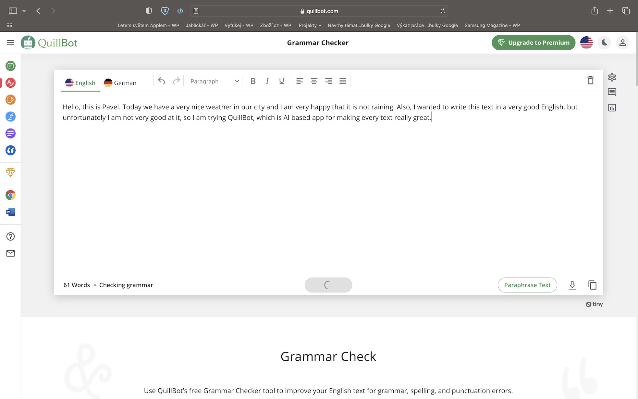The width and height of the screenshot is (638, 399).
Task: Toggle bold formatting
Action: pyautogui.click(x=253, y=81)
